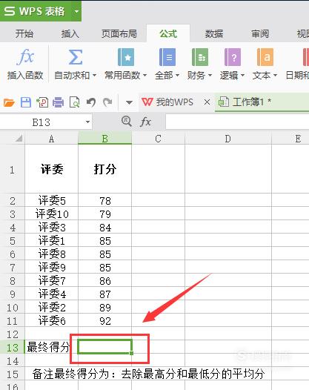Open the Common Functions (常用函数) icon
Viewport: 309px width, 390px height.
click(126, 57)
